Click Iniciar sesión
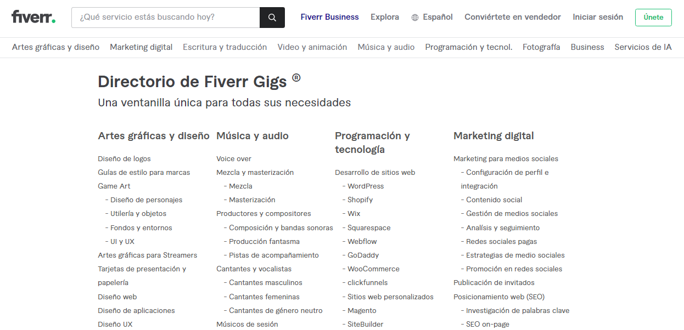This screenshot has width=684, height=330. click(598, 17)
